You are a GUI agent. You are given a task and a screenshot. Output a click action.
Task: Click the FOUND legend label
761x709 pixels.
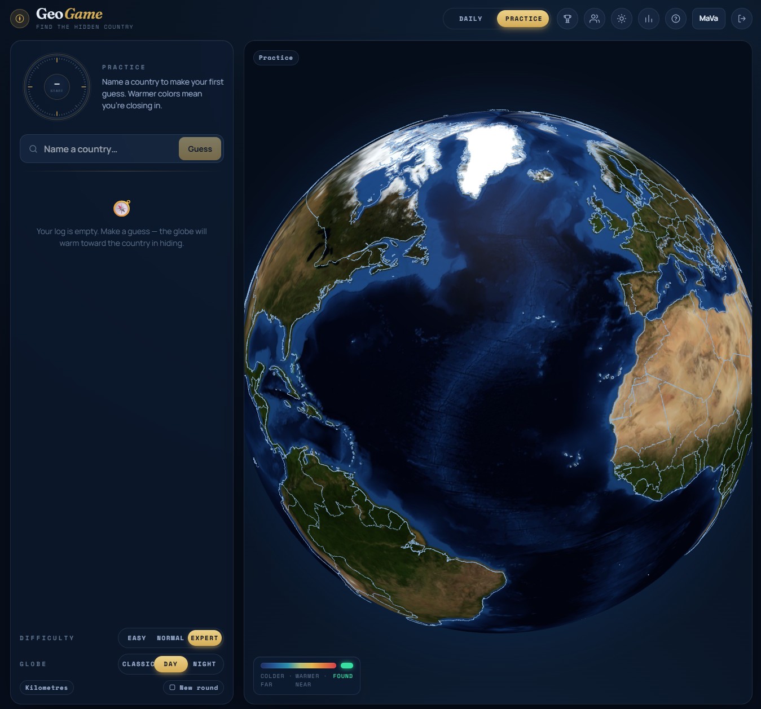click(342, 676)
